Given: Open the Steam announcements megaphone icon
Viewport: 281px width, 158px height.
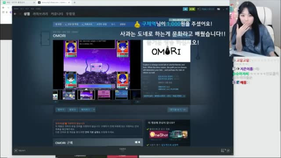Looking at the screenshot, I should click(x=185, y=9).
